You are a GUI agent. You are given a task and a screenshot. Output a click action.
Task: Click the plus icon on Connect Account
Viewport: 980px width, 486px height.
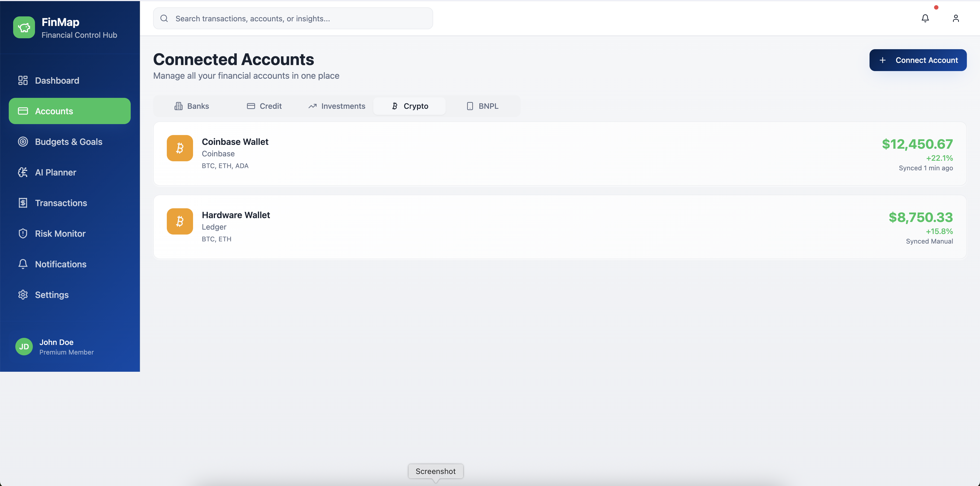tap(883, 60)
